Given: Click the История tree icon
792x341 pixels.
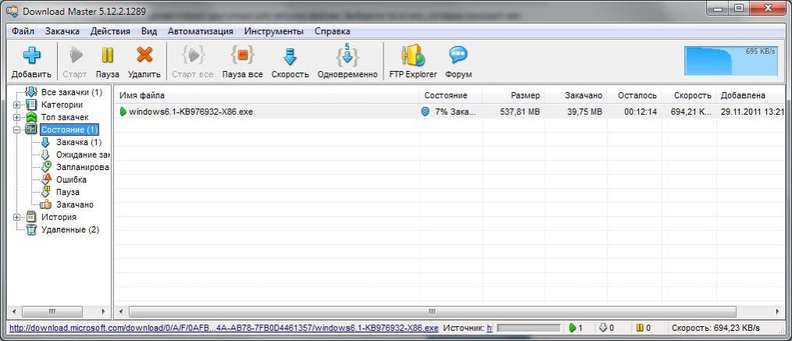Looking at the screenshot, I should tap(31, 217).
